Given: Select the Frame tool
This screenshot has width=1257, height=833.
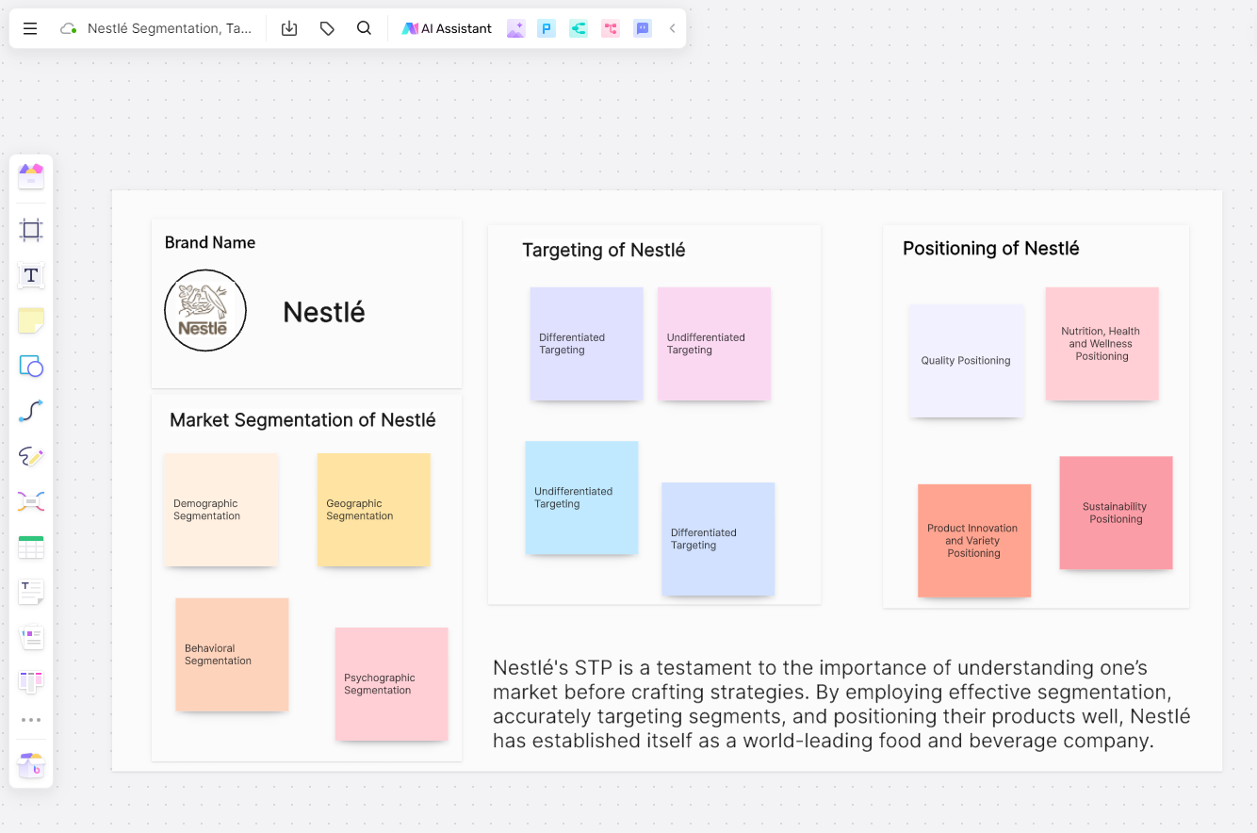Looking at the screenshot, I should (x=31, y=229).
